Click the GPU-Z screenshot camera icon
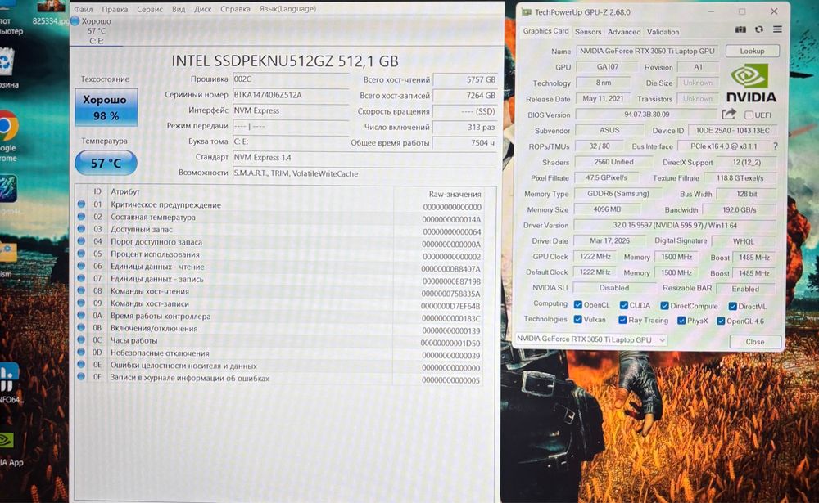Screen dimensions: 819x503 pos(740,29)
